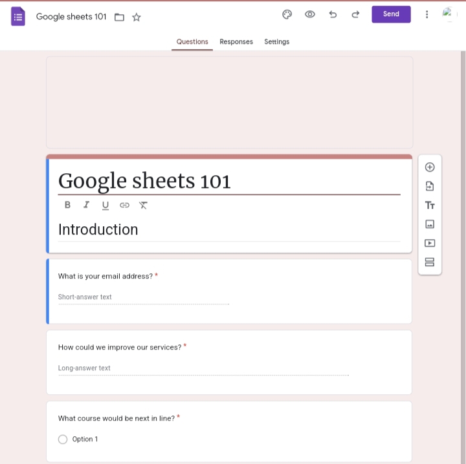The image size is (466, 464).
Task: Toggle italic formatting on title
Action: [86, 205]
